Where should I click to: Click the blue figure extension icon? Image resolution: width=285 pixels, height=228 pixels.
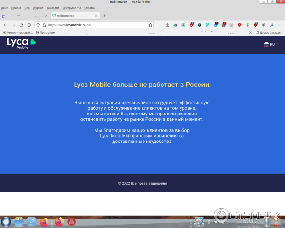point(272,25)
